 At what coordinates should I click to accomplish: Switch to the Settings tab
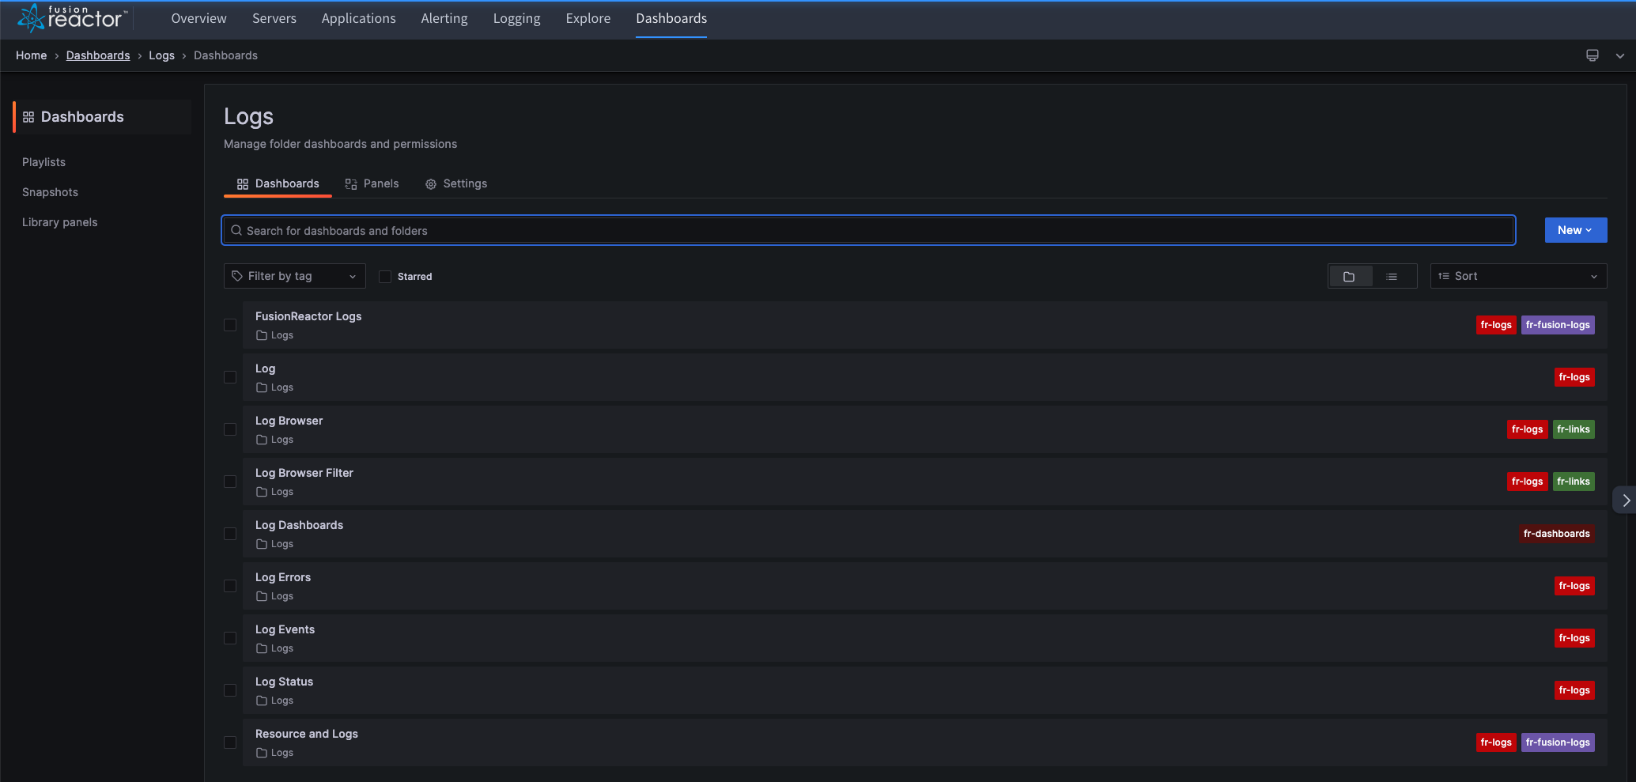(x=456, y=183)
